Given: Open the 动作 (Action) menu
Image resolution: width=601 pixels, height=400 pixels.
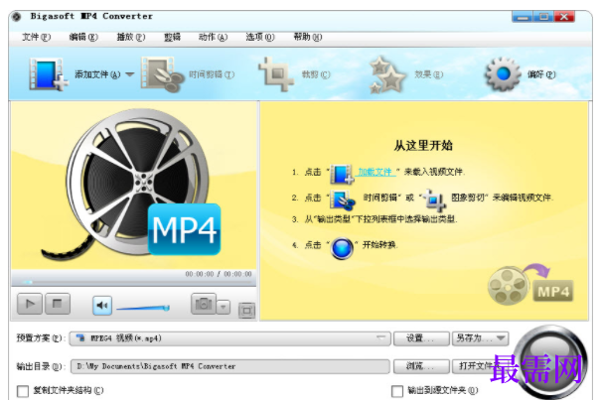Looking at the screenshot, I should coord(214,37).
